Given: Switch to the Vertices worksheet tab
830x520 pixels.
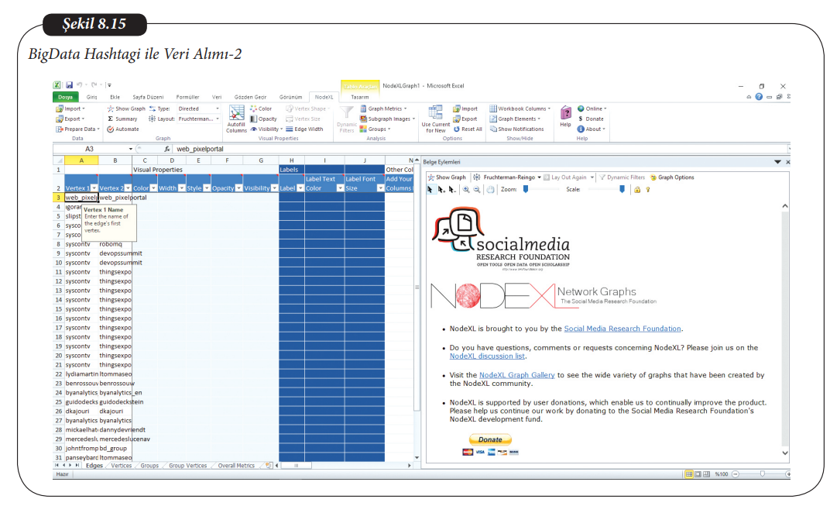Looking at the screenshot, I should pyautogui.click(x=122, y=466).
